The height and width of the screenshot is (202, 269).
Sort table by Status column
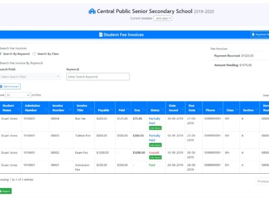point(156,108)
